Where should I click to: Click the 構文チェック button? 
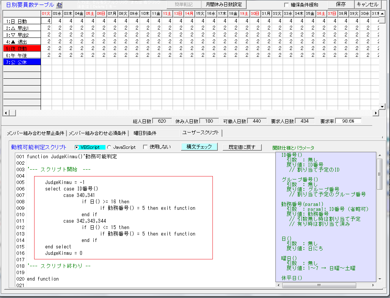point(199,147)
